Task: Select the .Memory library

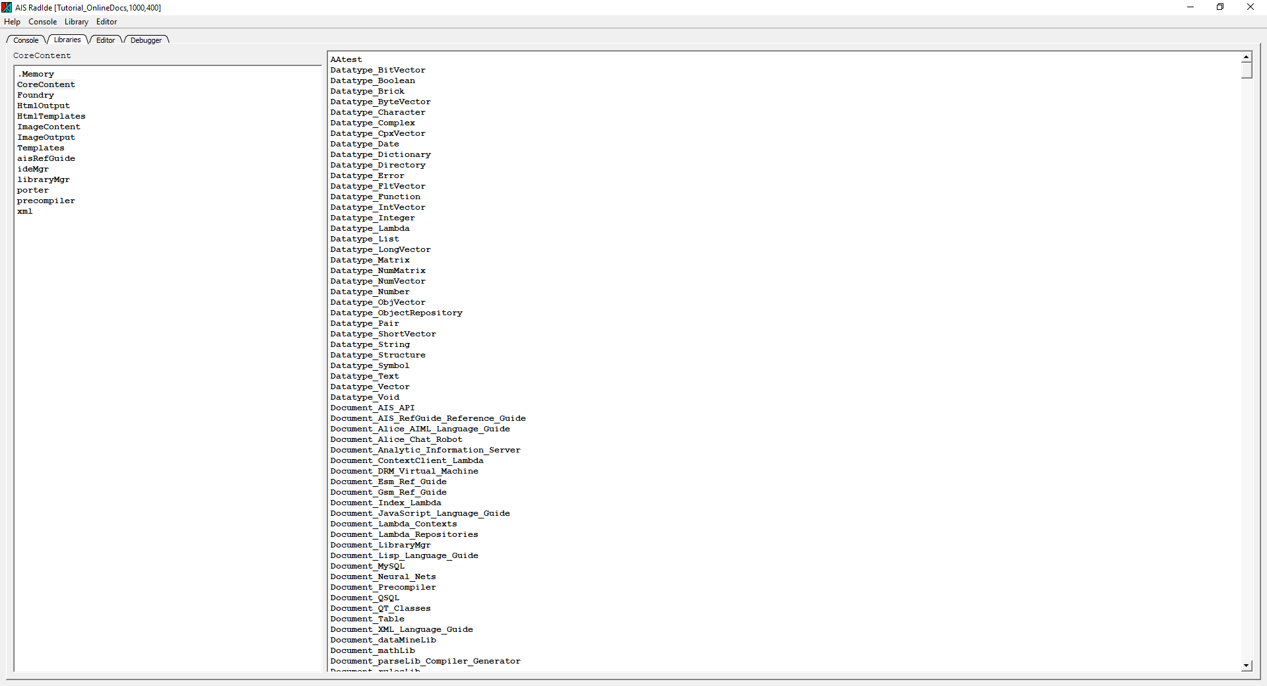Action: [36, 74]
